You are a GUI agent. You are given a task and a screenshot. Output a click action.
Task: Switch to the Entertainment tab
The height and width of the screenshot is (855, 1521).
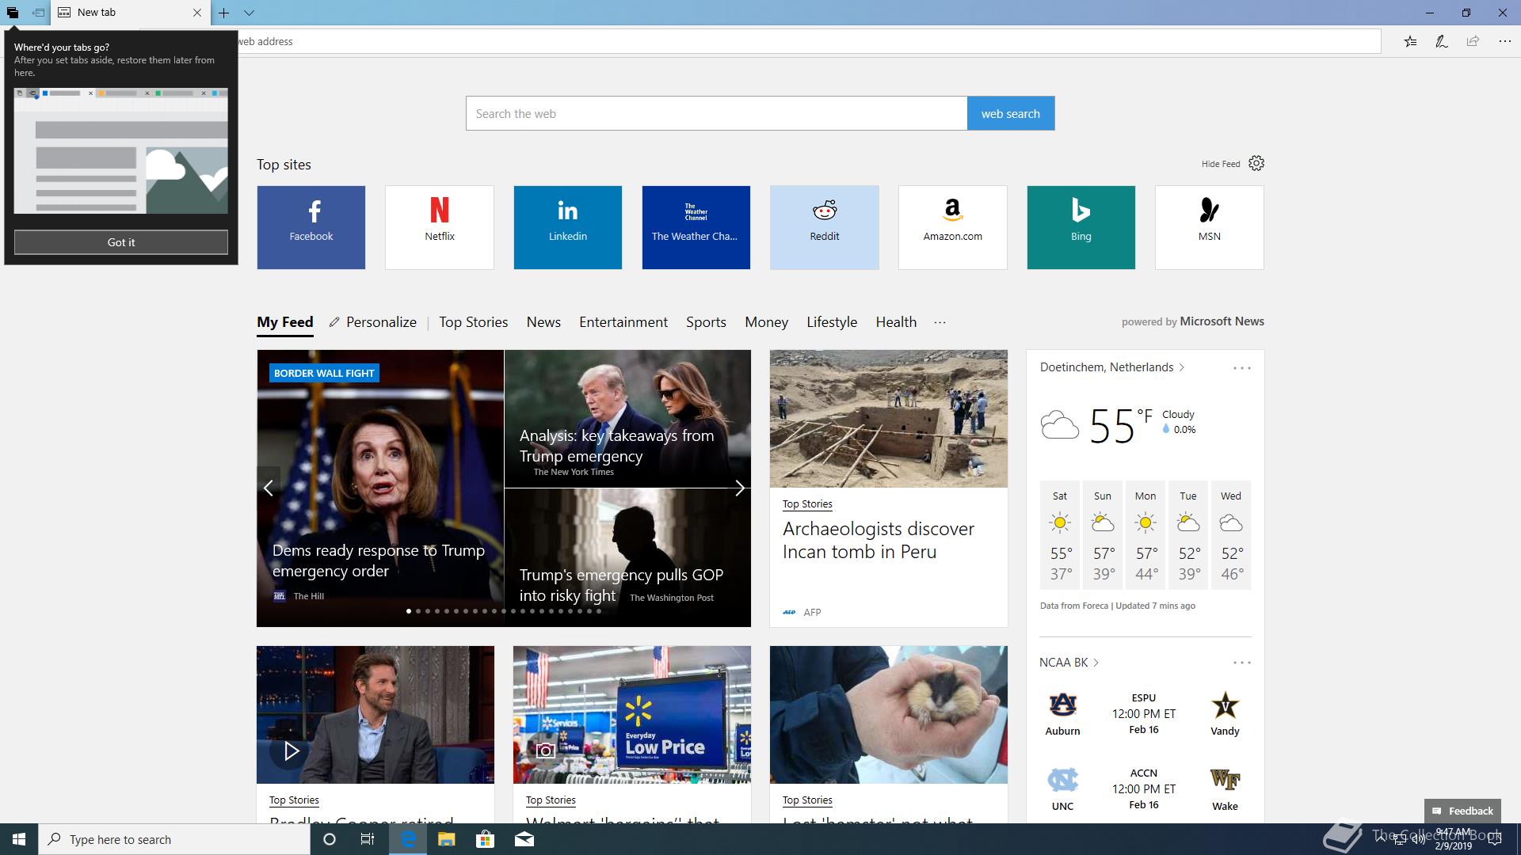[x=623, y=322]
